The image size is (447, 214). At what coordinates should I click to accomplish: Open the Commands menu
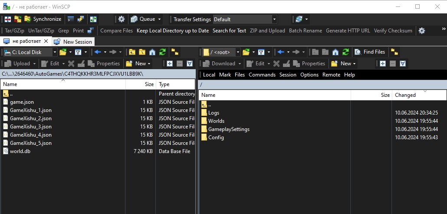point(262,75)
